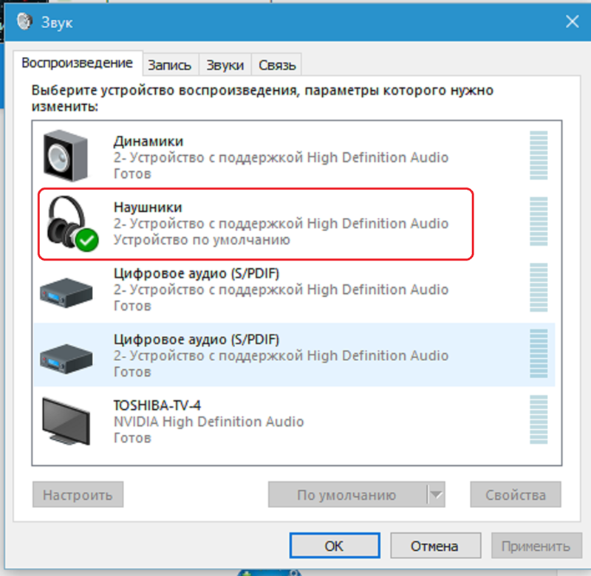This screenshot has height=576, width=591.
Task: Click the Устройство по умолчанию status text
Action: pyautogui.click(x=202, y=240)
